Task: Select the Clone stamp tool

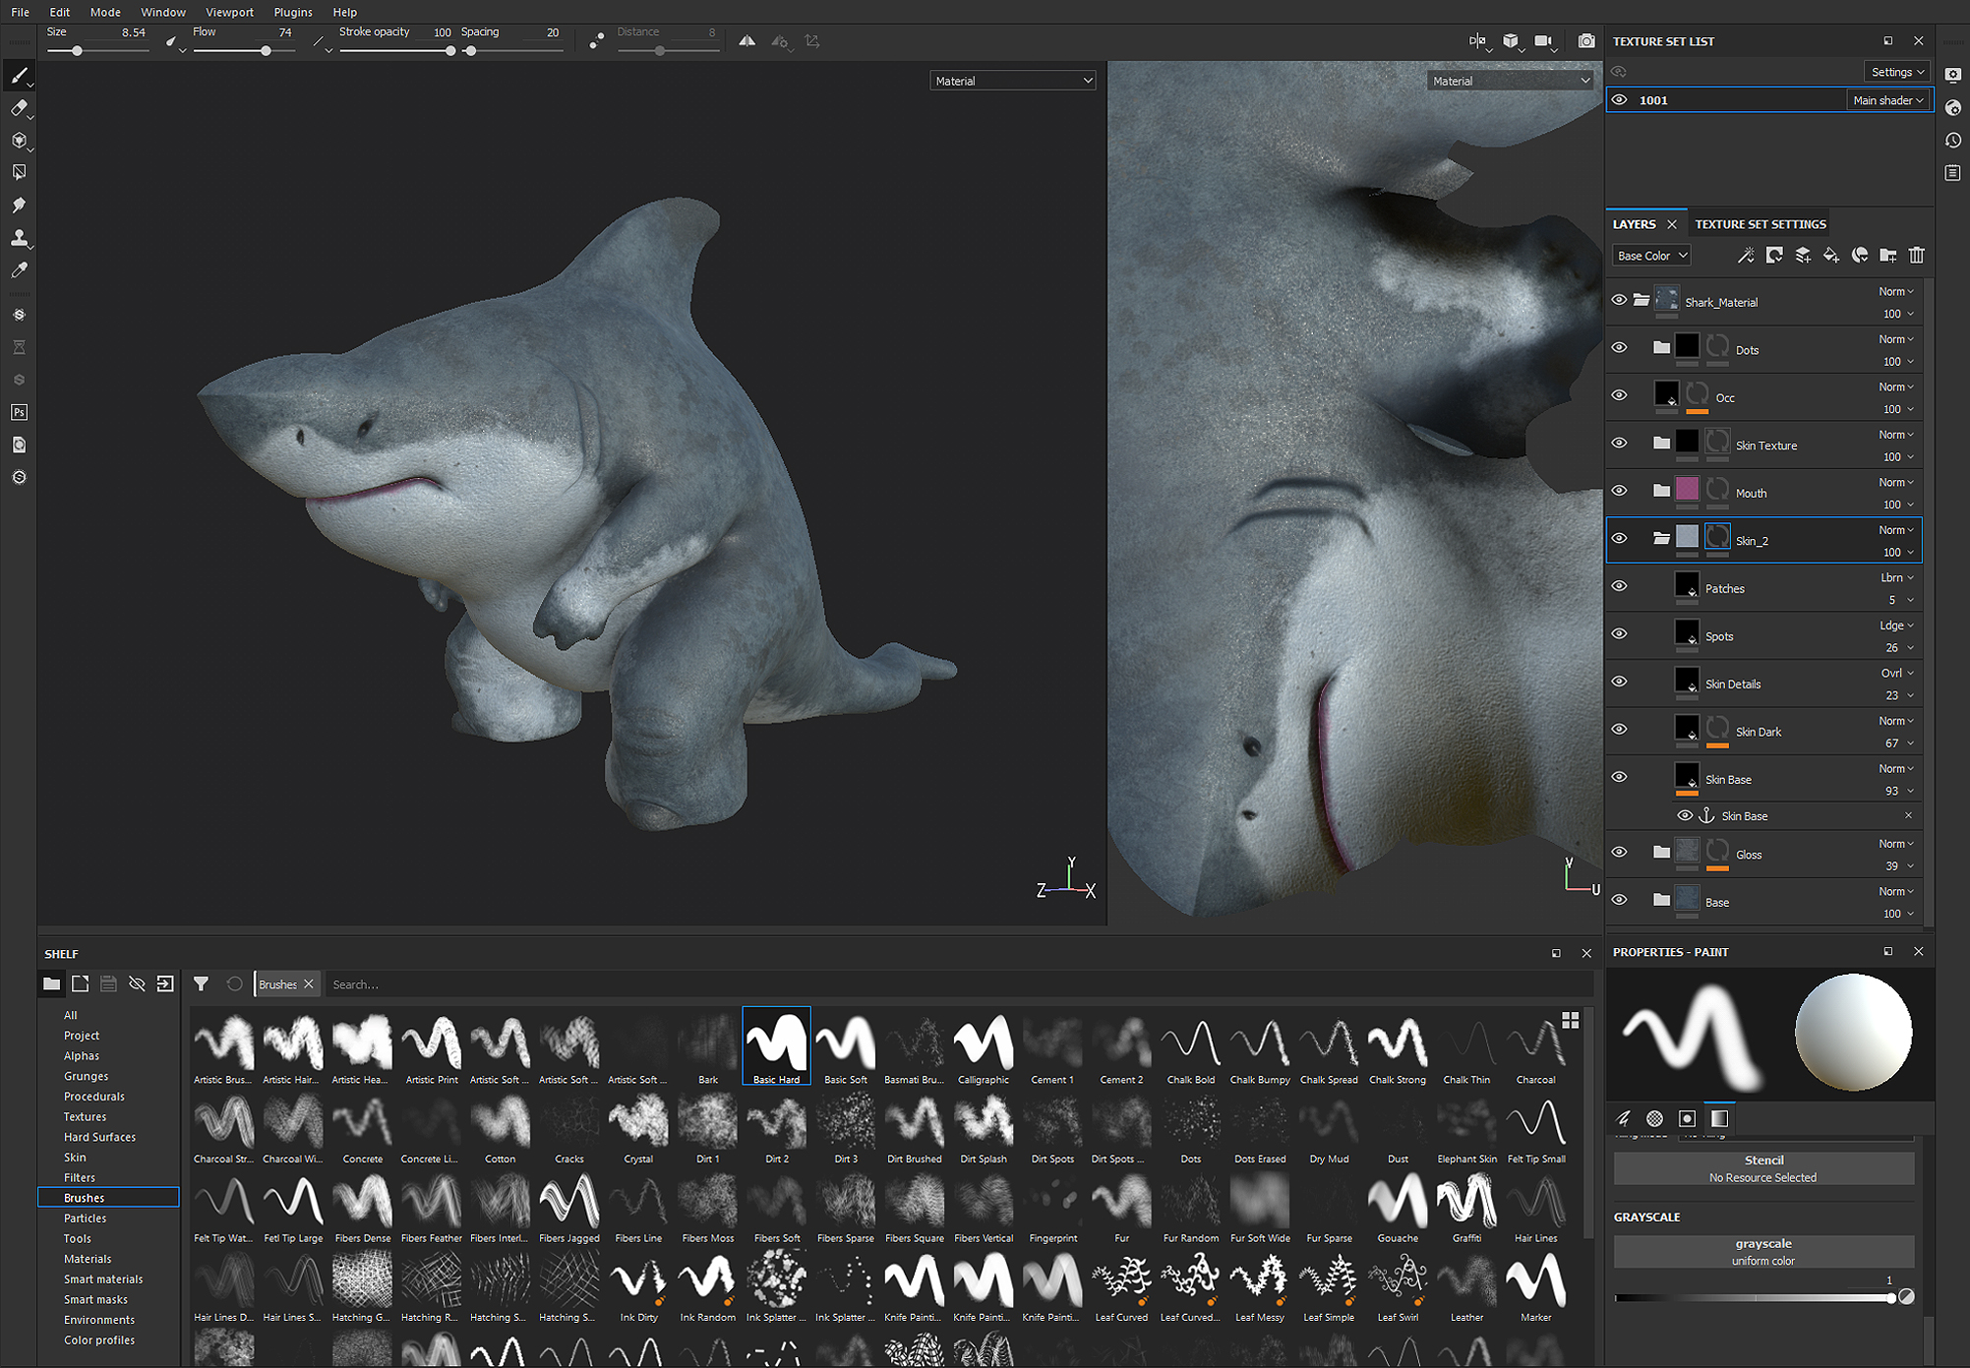Action: click(x=20, y=237)
